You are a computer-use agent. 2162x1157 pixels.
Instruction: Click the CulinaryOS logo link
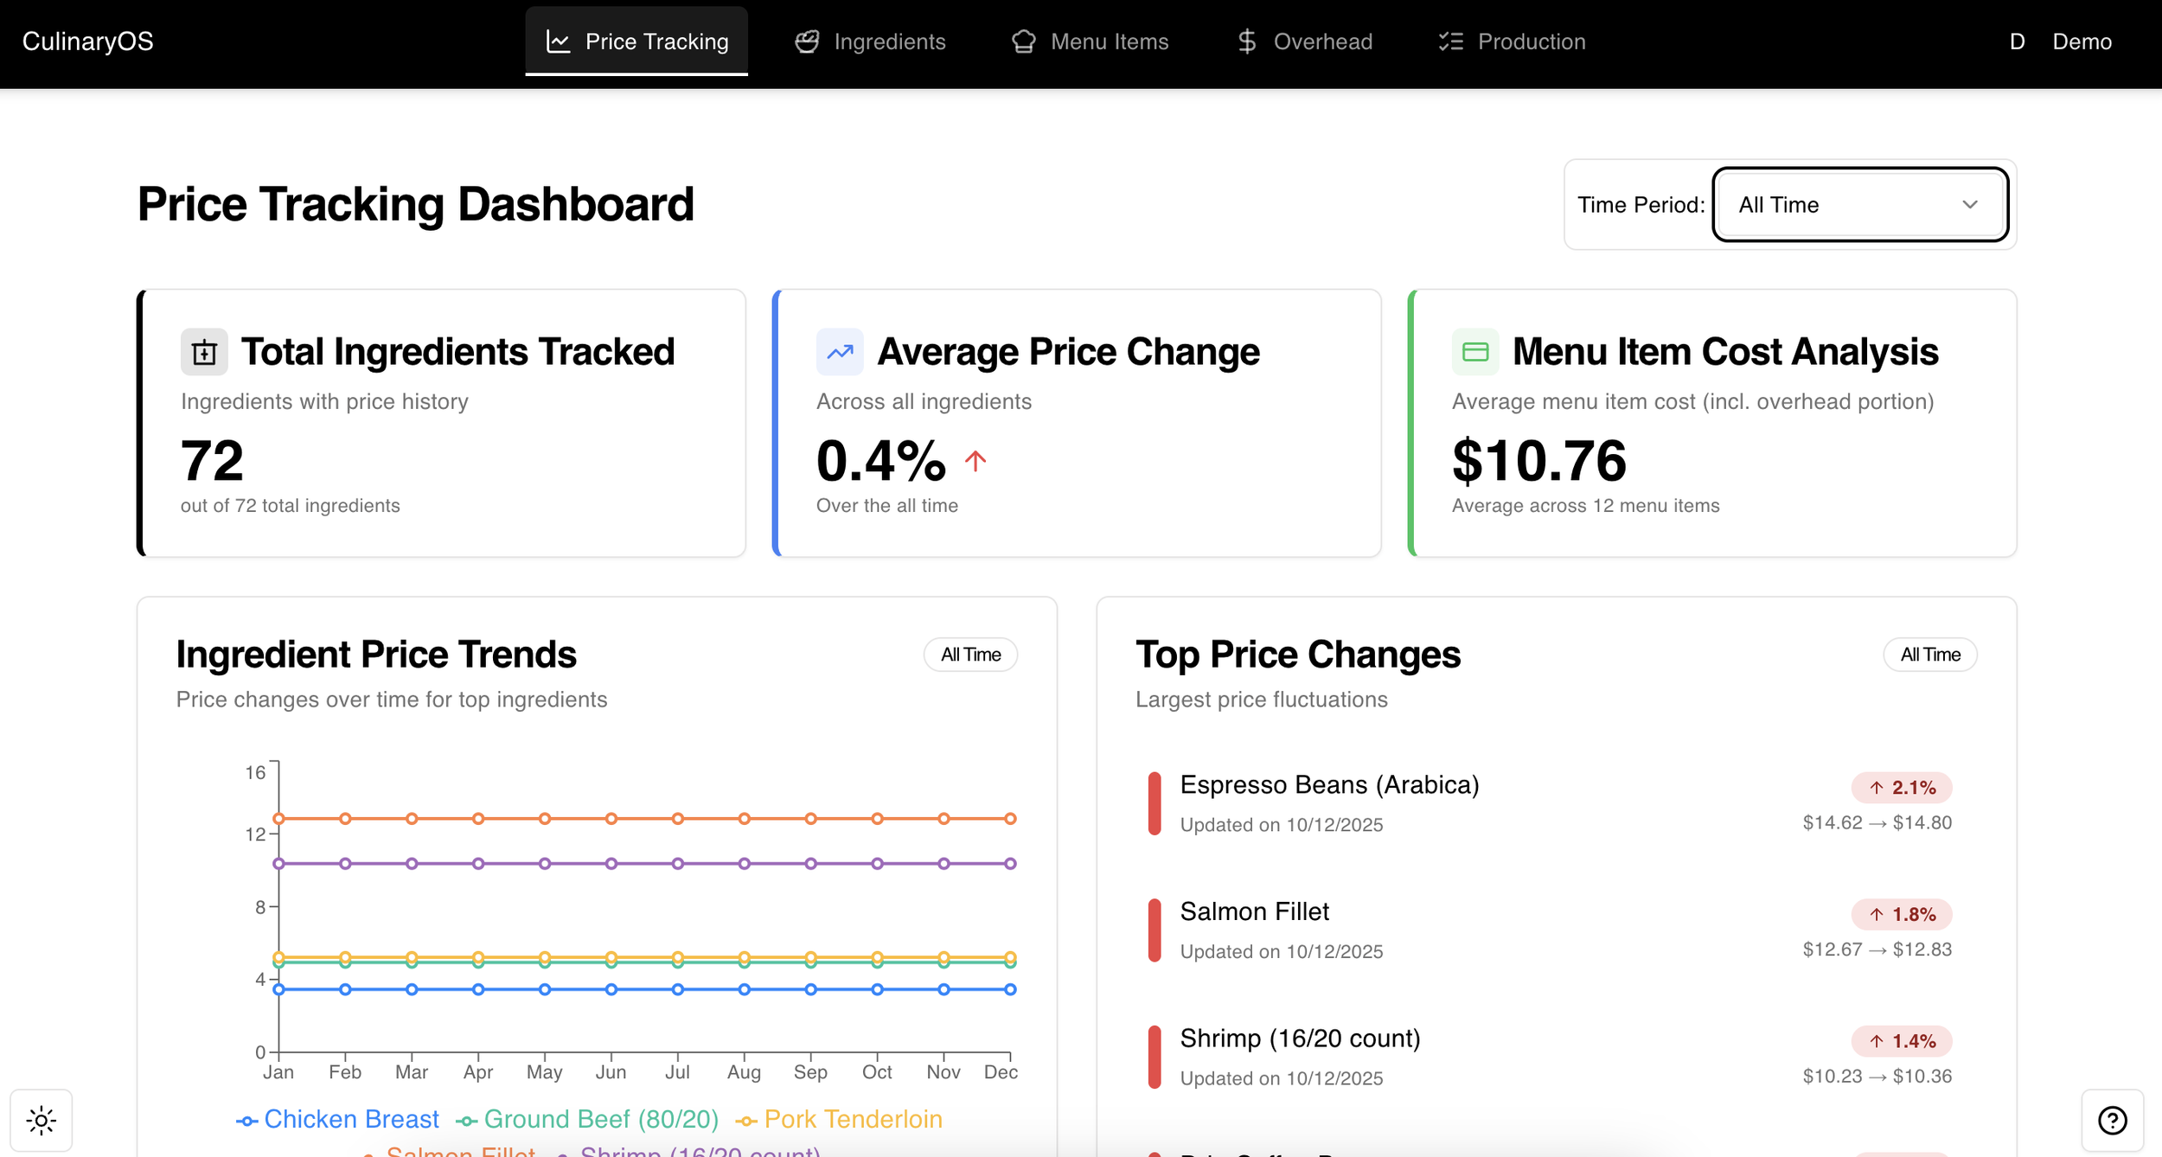pyautogui.click(x=88, y=42)
